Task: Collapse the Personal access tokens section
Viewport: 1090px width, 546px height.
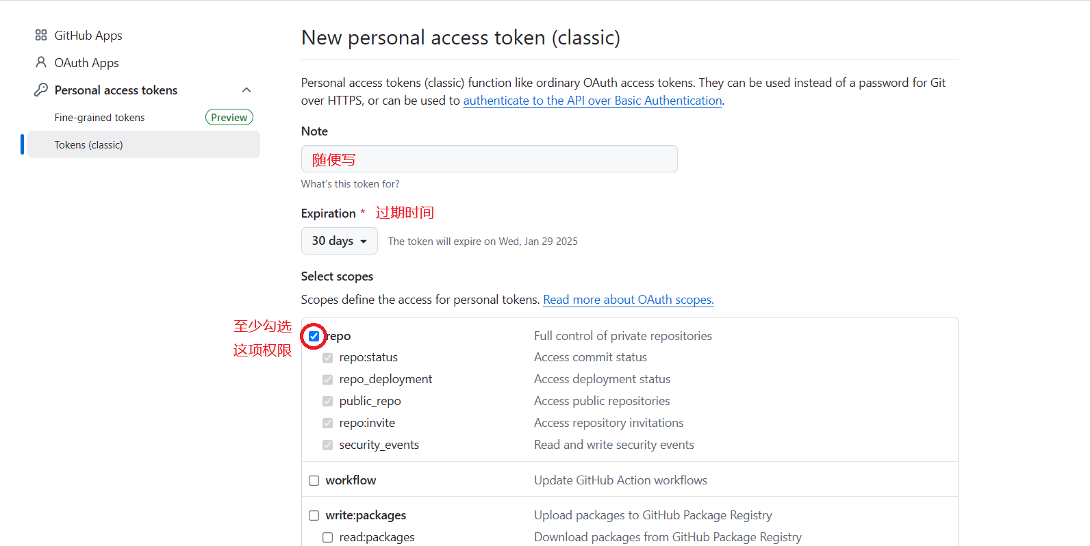Action: (x=246, y=90)
